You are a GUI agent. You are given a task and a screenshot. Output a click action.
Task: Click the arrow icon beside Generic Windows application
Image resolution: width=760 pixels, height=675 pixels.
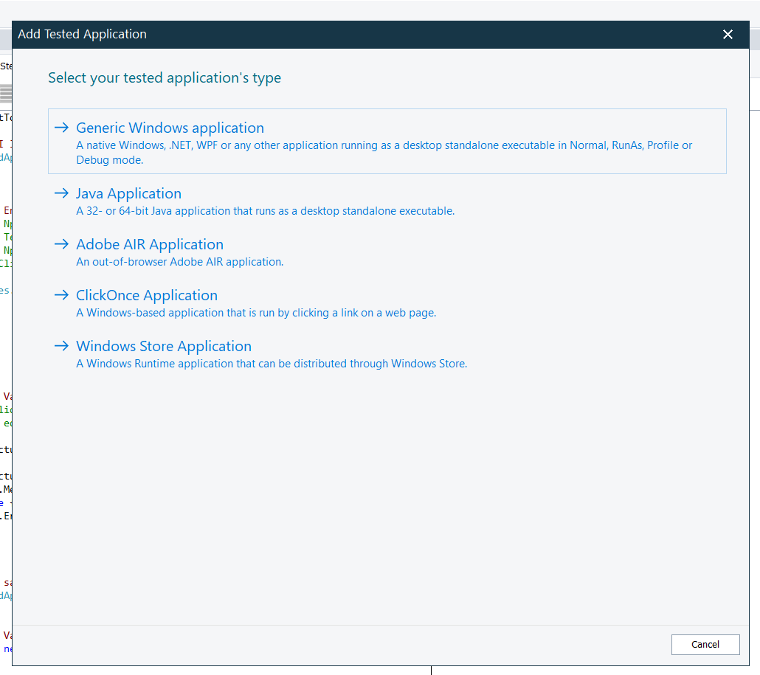[x=62, y=128]
